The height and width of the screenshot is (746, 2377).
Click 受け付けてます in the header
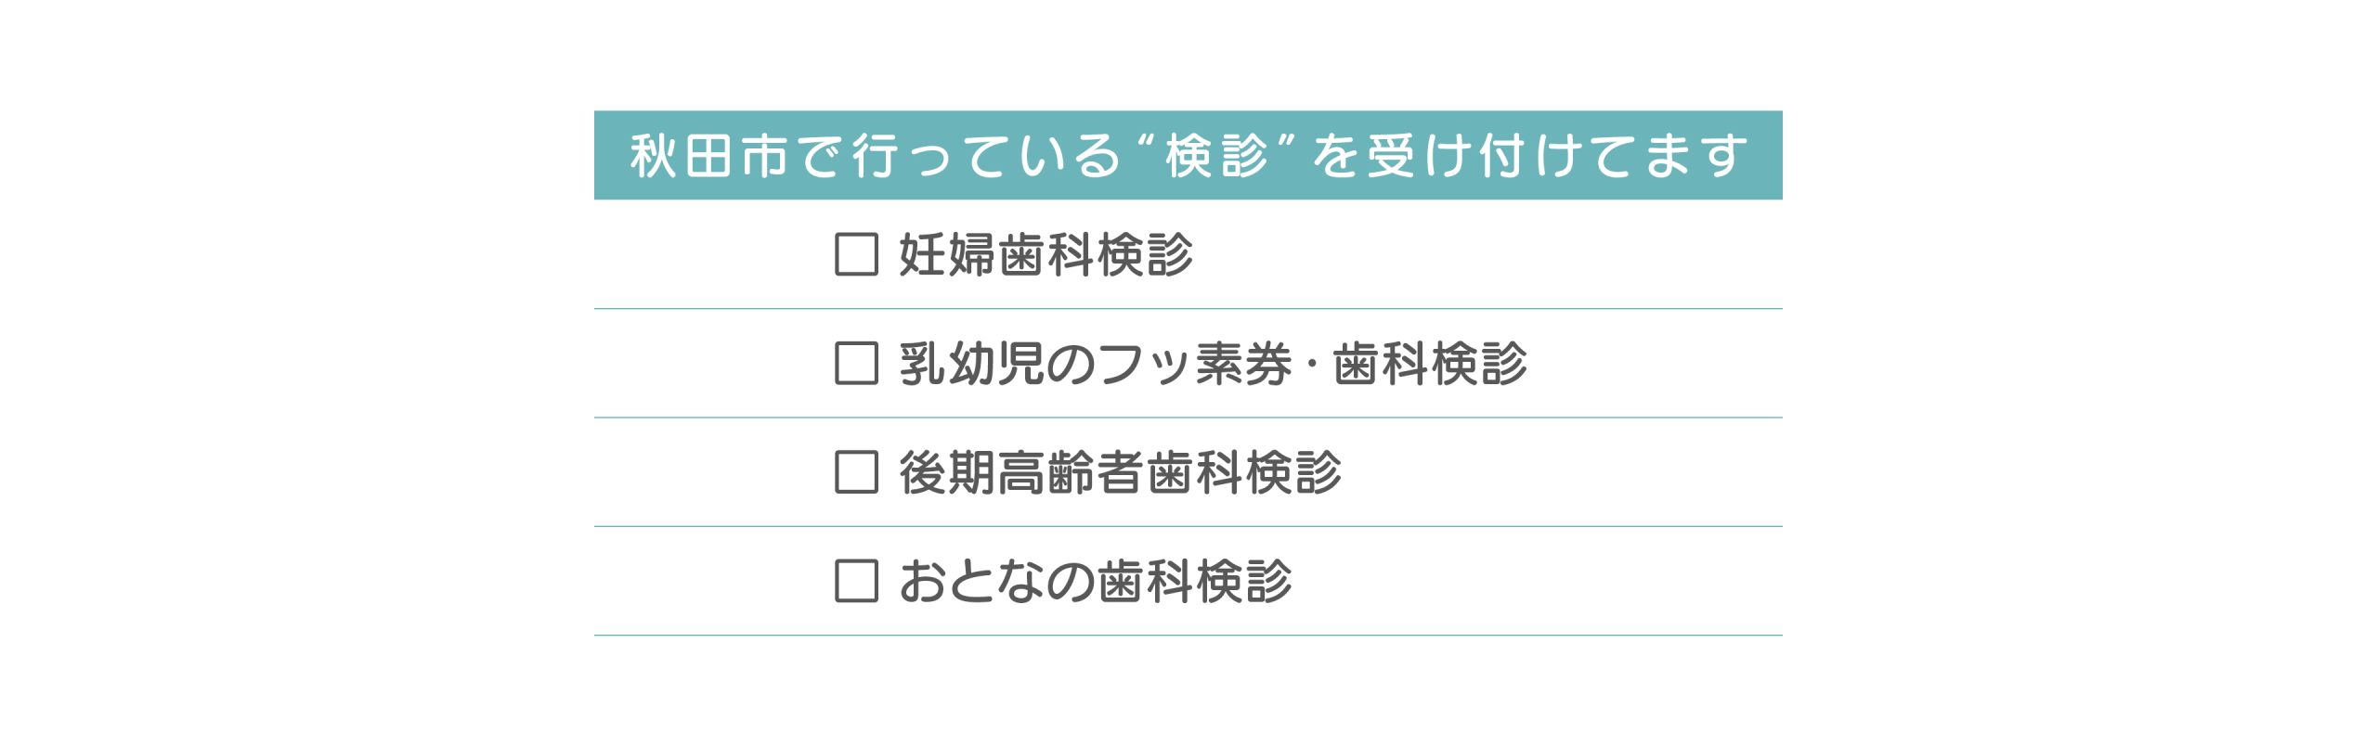tap(1557, 155)
